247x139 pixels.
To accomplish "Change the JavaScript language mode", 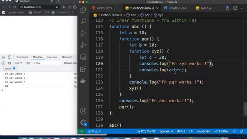I will pos(203,131).
